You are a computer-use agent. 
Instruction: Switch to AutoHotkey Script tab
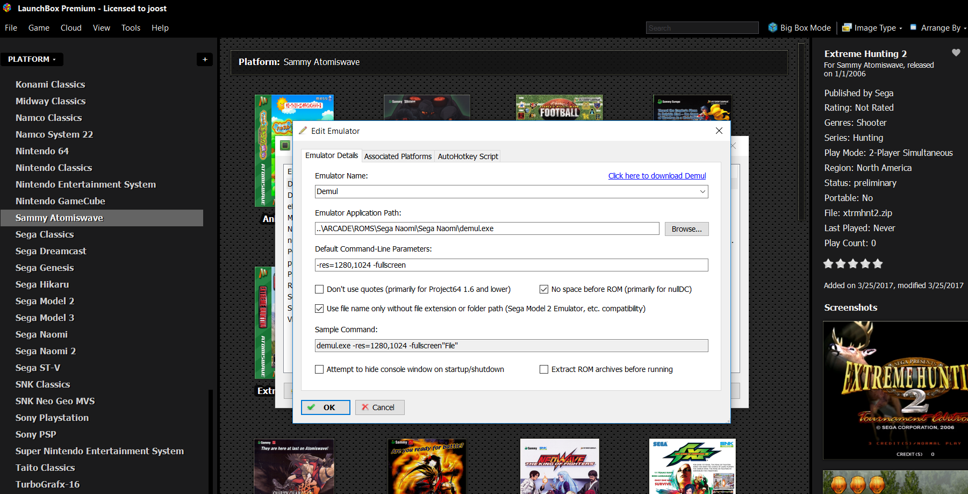468,156
